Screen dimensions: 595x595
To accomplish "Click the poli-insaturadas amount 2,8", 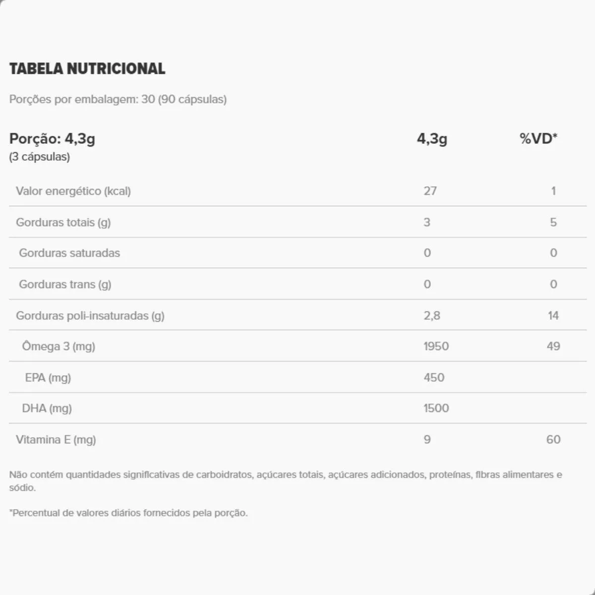I will pos(432,315).
